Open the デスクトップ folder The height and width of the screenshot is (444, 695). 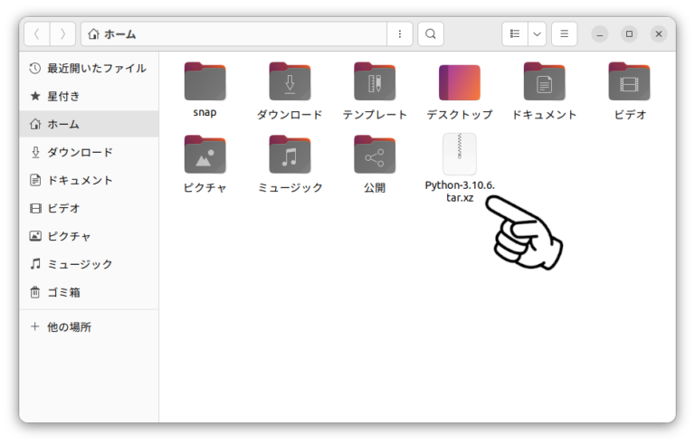(x=460, y=82)
